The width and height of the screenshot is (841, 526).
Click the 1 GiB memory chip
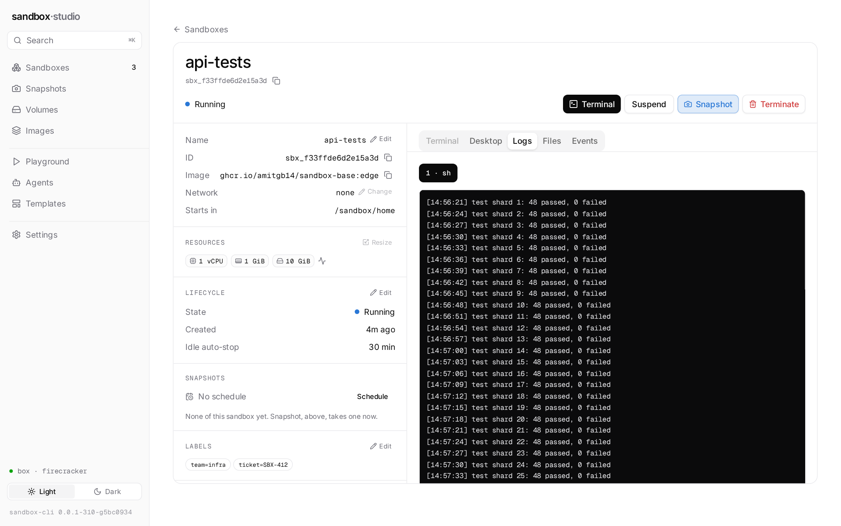pos(250,261)
